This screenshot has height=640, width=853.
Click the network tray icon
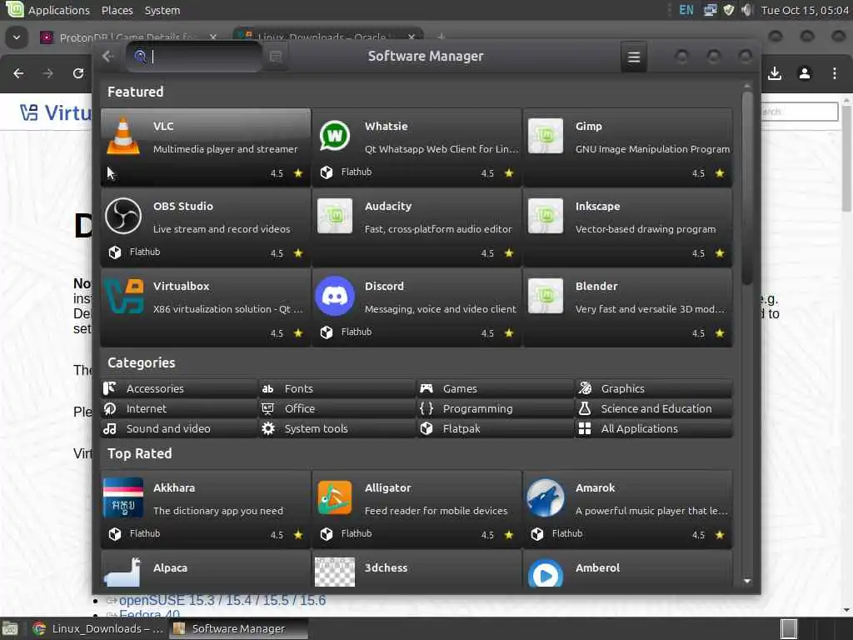coord(710,10)
